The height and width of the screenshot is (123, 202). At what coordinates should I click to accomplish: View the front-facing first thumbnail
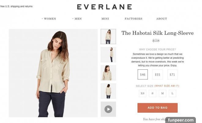[108, 37]
